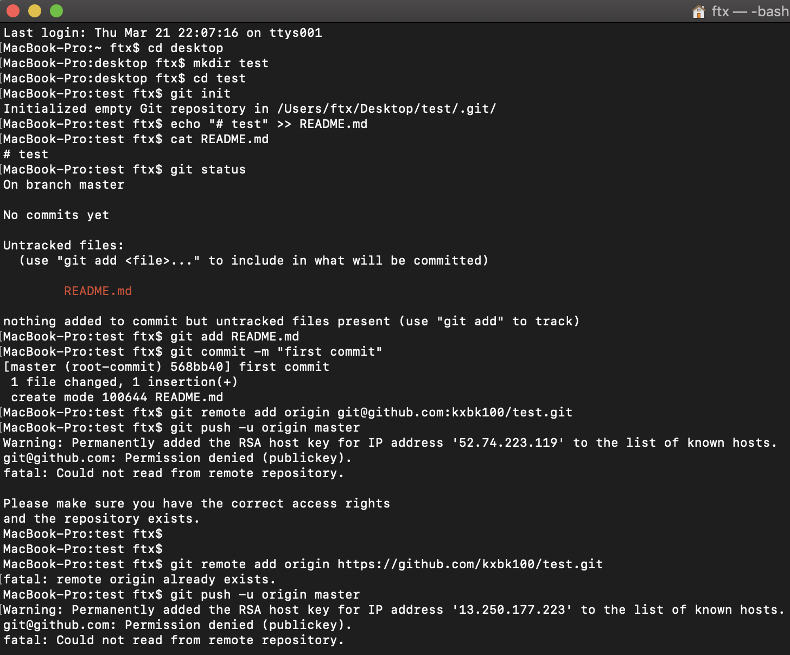Click the 'cd test' command line

124,79
